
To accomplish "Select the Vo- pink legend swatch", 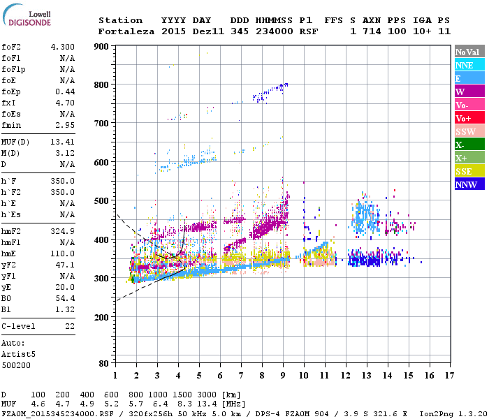I will (x=469, y=105).
